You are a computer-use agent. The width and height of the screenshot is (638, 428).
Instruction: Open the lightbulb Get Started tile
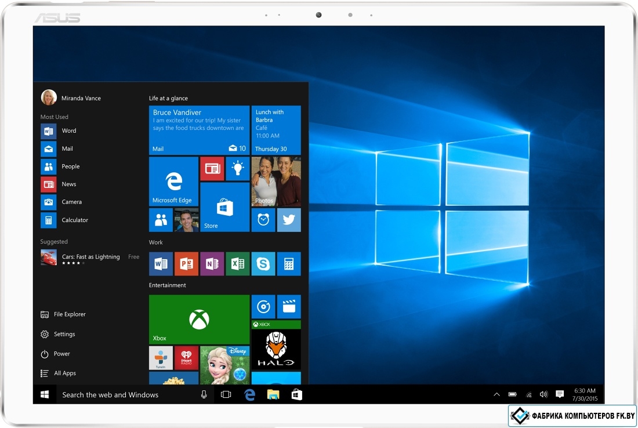tap(238, 168)
